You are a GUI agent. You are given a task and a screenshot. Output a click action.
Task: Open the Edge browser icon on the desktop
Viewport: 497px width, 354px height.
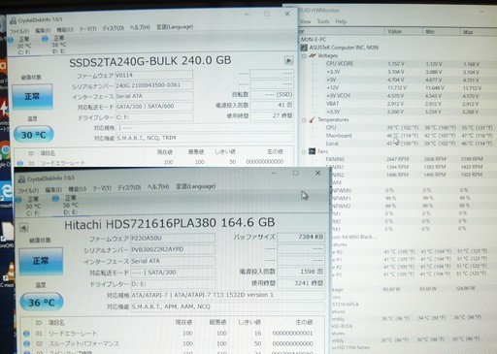[6, 191]
